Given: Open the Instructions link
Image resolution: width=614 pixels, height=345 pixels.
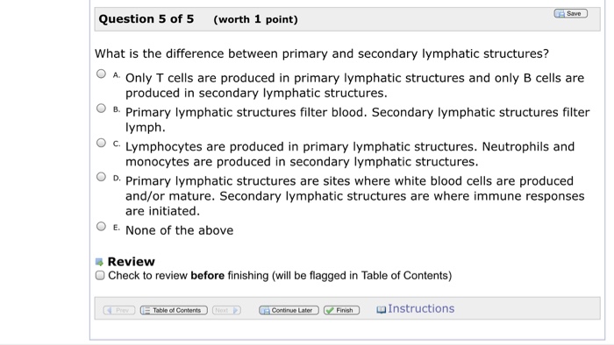Looking at the screenshot, I should (421, 309).
